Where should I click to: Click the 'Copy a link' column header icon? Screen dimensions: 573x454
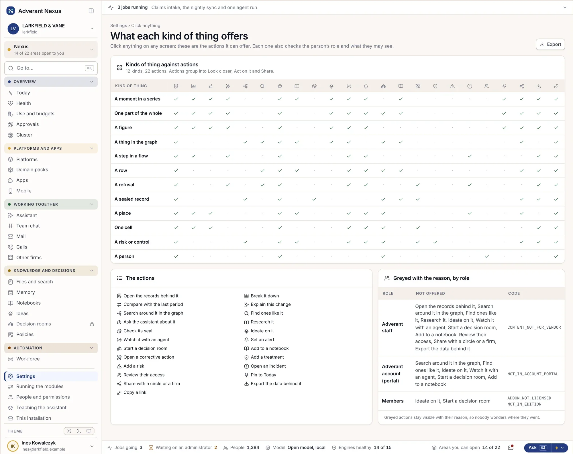(x=556, y=86)
